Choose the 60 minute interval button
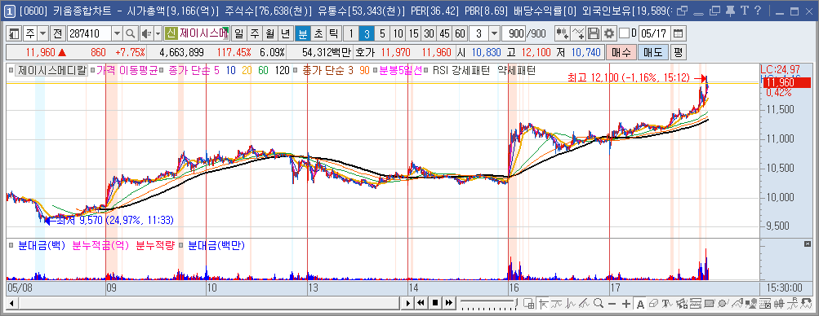This screenshot has width=819, height=316. pyautogui.click(x=460, y=34)
